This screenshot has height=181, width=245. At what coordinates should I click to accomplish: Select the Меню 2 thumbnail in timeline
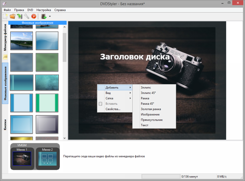47,158
